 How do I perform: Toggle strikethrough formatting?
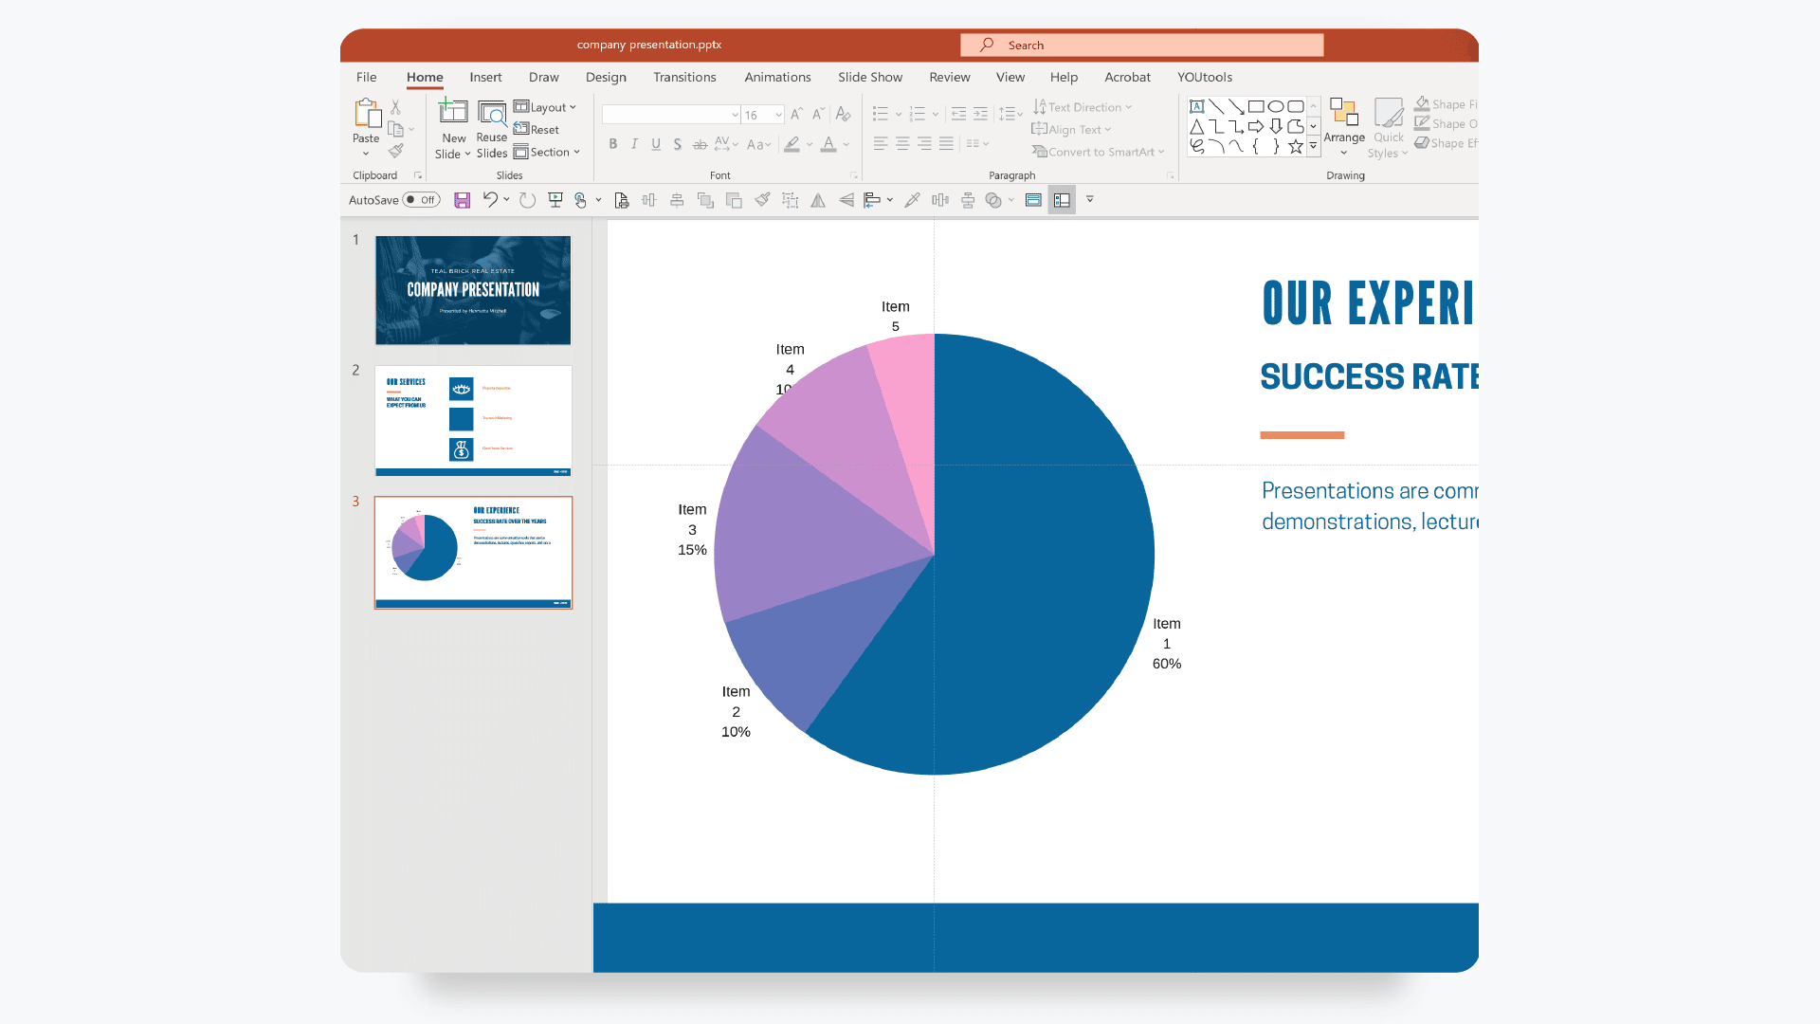(x=700, y=144)
